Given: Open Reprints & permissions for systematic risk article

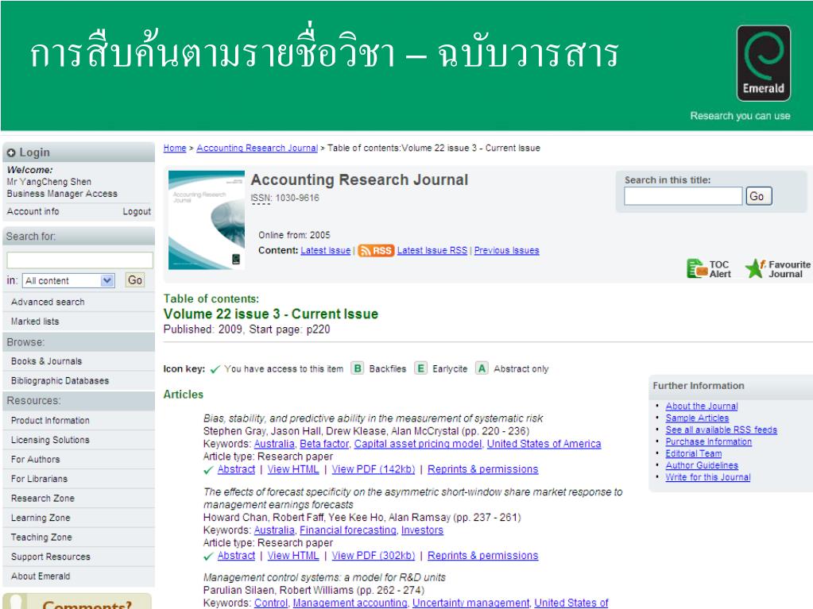Looking at the screenshot, I should coord(482,469).
